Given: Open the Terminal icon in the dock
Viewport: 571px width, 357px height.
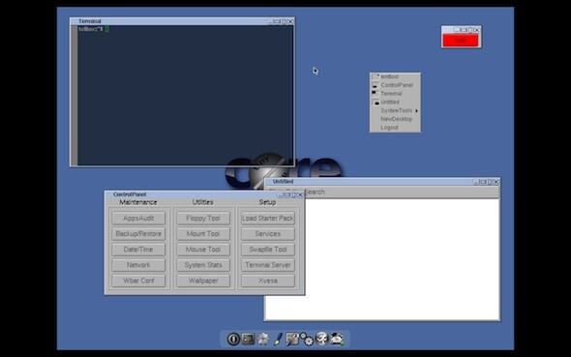Looking at the screenshot, I should pyautogui.click(x=249, y=339).
